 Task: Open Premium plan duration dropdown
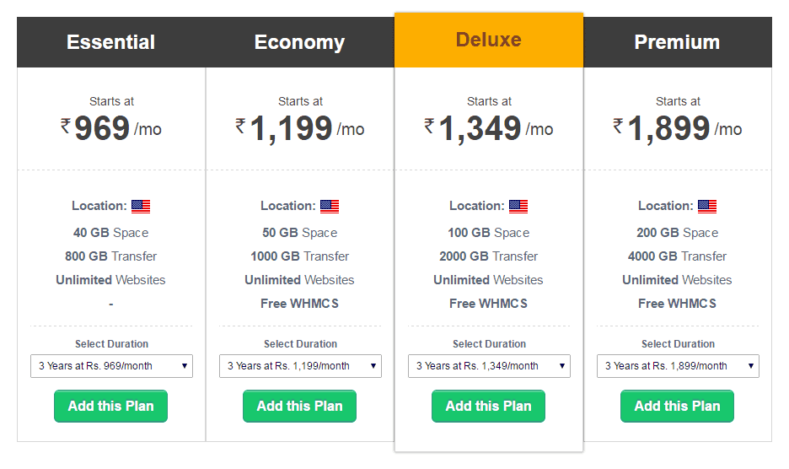coord(678,366)
